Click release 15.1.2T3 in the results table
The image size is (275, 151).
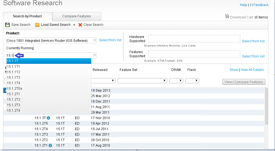[x=41, y=134]
